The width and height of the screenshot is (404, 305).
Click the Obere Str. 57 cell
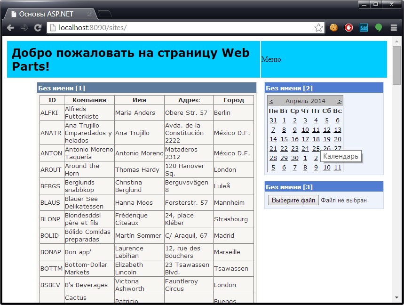189,112
